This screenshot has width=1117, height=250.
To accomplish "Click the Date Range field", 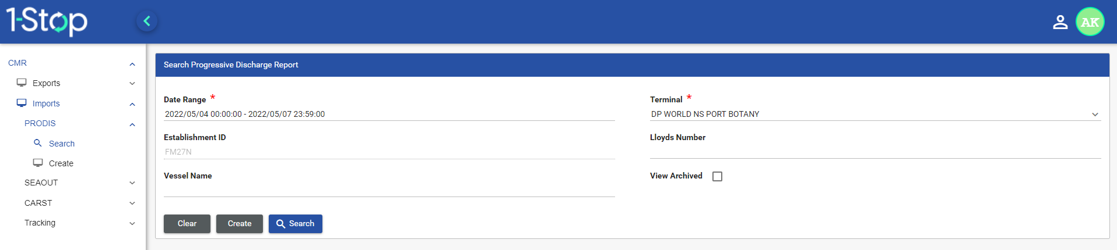I will pos(389,114).
